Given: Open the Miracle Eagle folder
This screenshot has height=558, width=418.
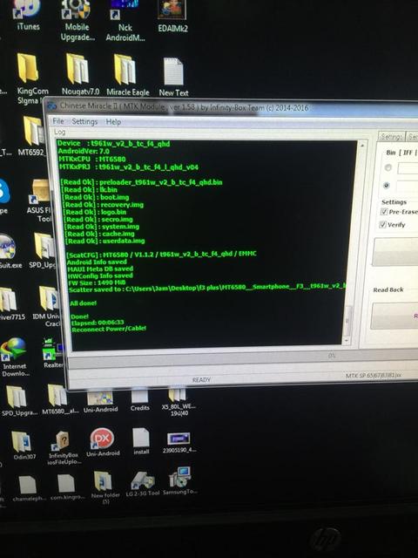Looking at the screenshot, I should point(127,75).
